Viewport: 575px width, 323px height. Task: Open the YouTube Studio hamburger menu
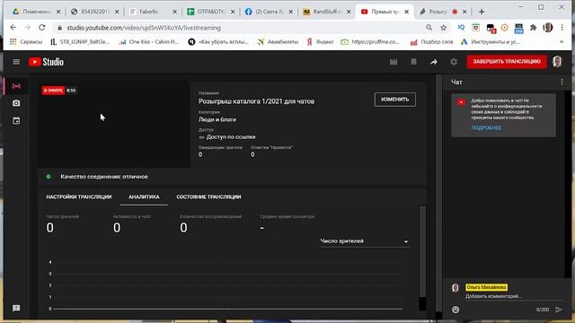[x=16, y=62]
